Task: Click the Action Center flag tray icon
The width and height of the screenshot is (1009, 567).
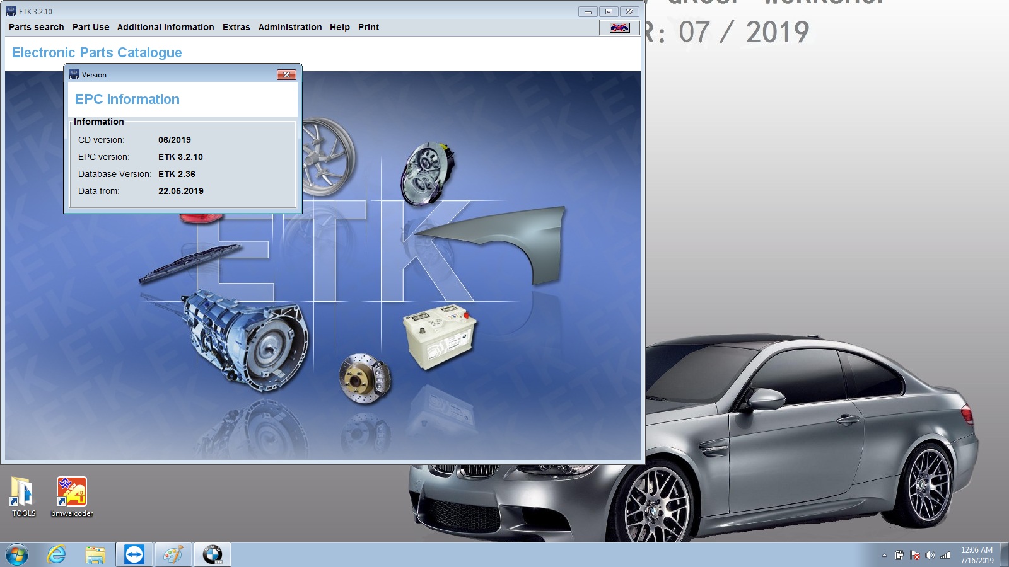Action: (914, 555)
